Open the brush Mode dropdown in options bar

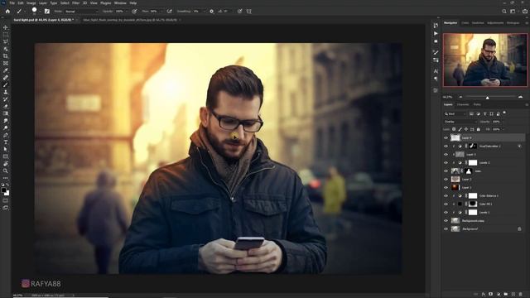pos(81,11)
